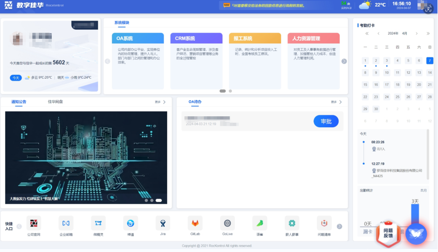
Task: Click the 问题反馈 feedback badge
Action: 388,233
